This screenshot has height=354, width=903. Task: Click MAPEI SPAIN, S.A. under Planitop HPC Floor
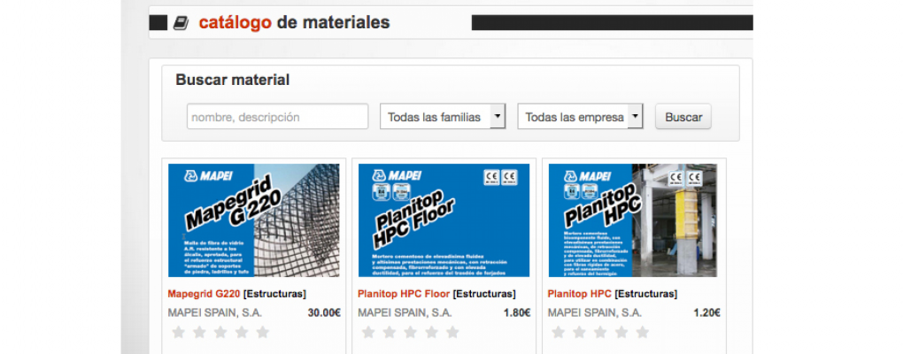405,313
